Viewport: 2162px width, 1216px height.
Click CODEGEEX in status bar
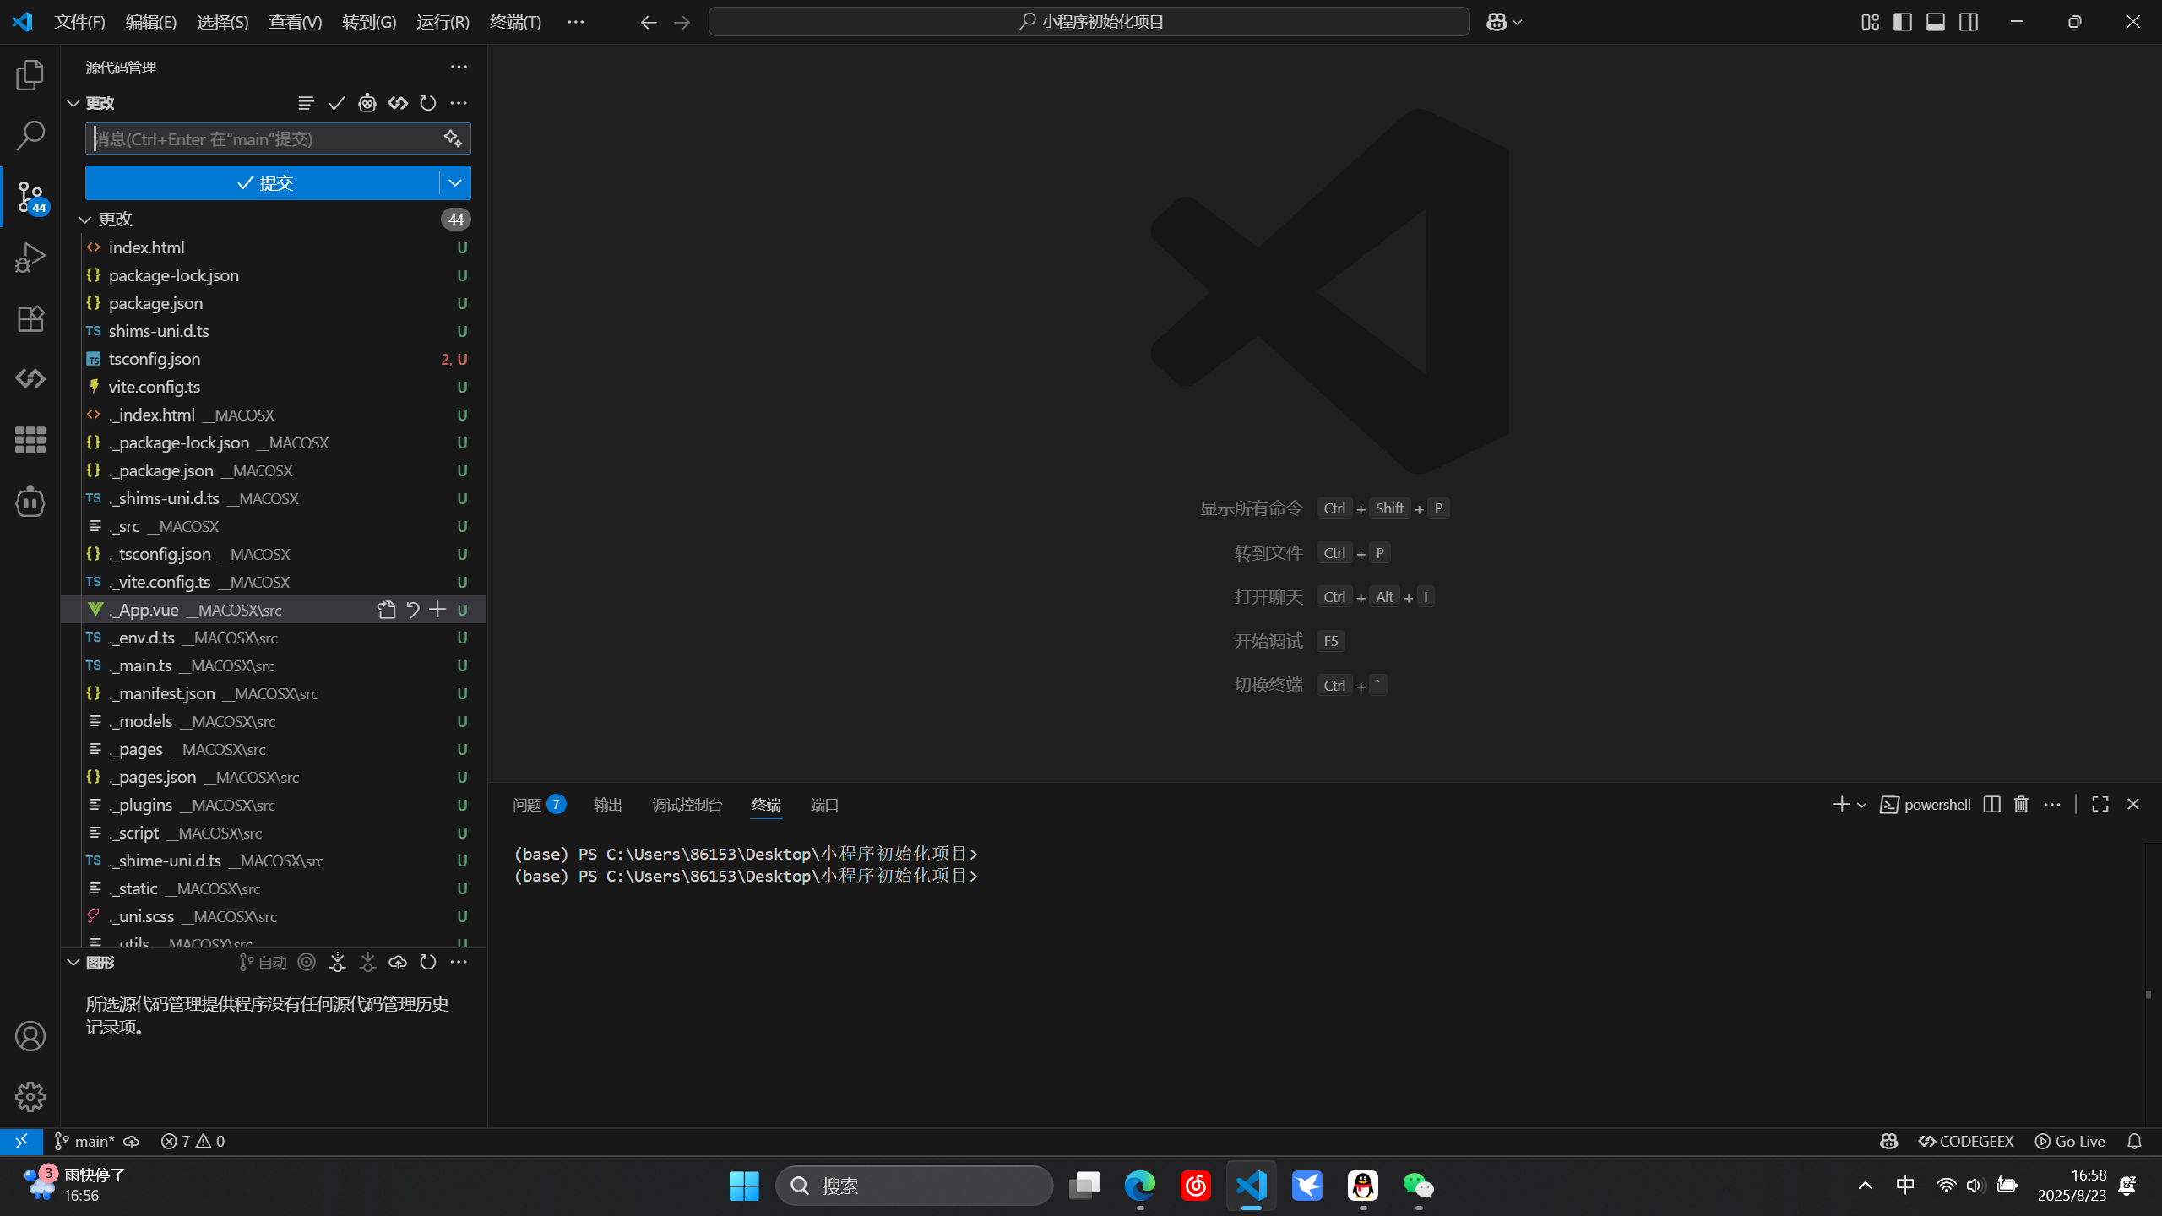1966,1142
